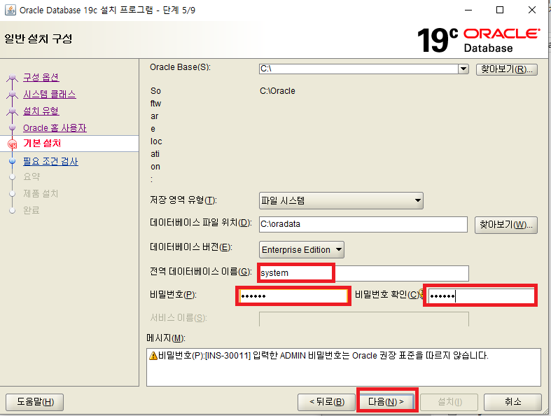Click 찾아보기(R) browse button for Oracle Base
This screenshot has height=416, width=551.
506,69
